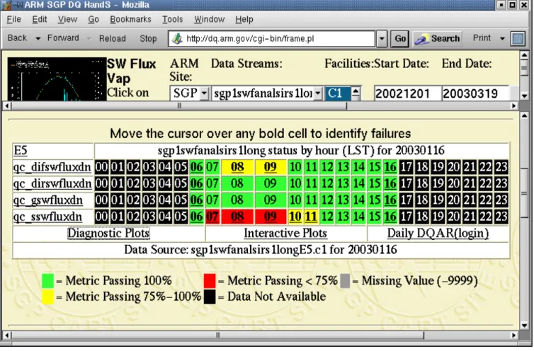This screenshot has width=534, height=351.
Task: Click main frame vertical scrollbar up arrow
Action: (x=525, y=117)
